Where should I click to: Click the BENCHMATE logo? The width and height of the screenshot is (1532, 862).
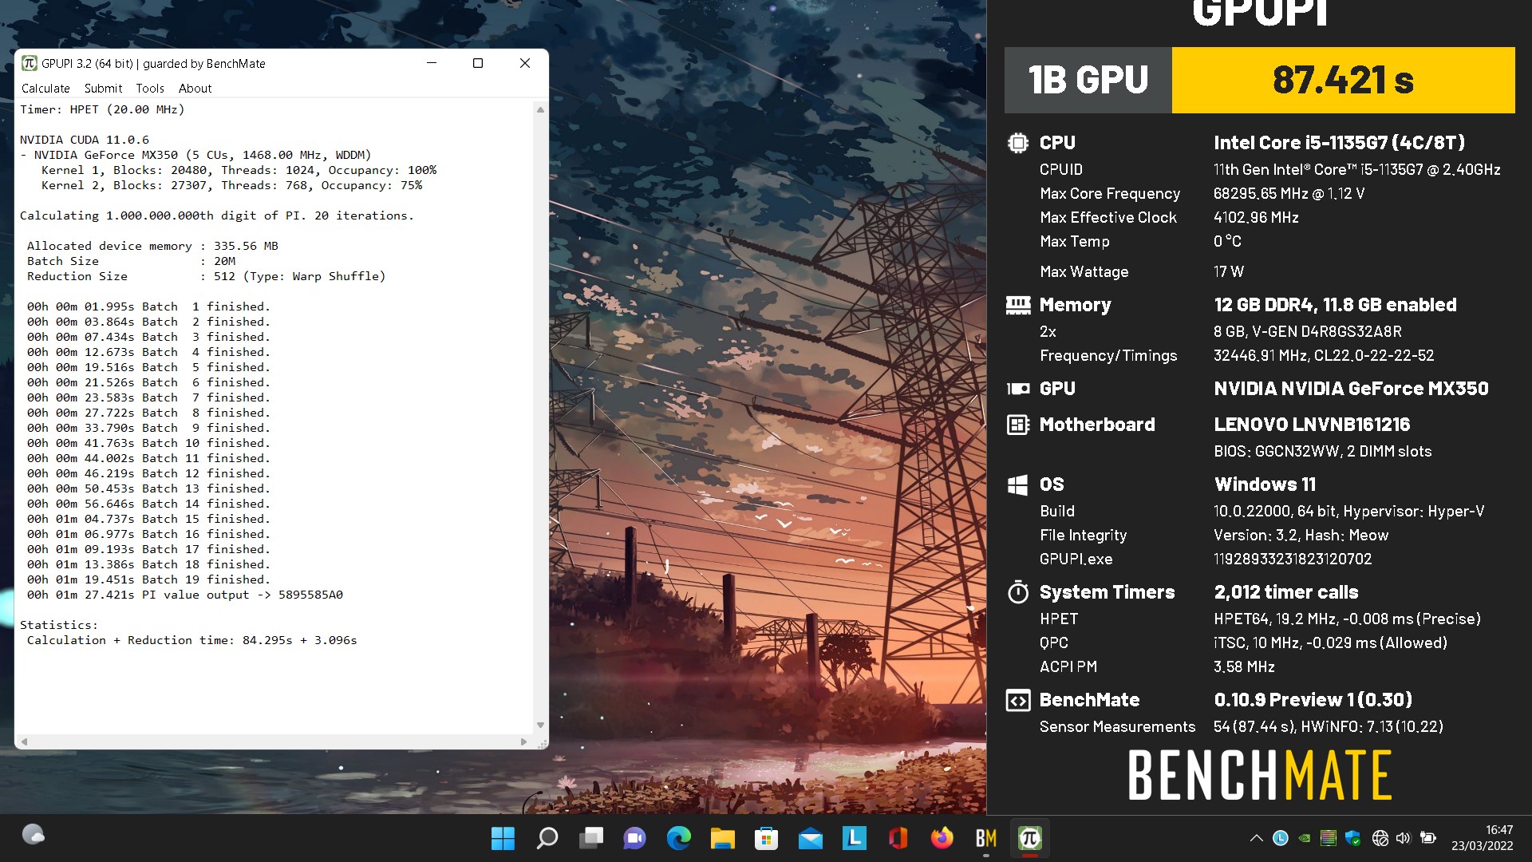pos(1260,775)
